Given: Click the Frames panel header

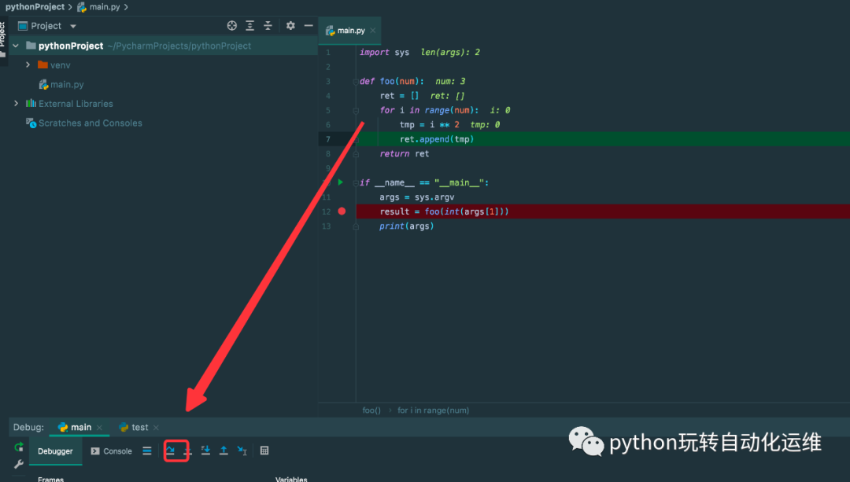Looking at the screenshot, I should point(51,479).
